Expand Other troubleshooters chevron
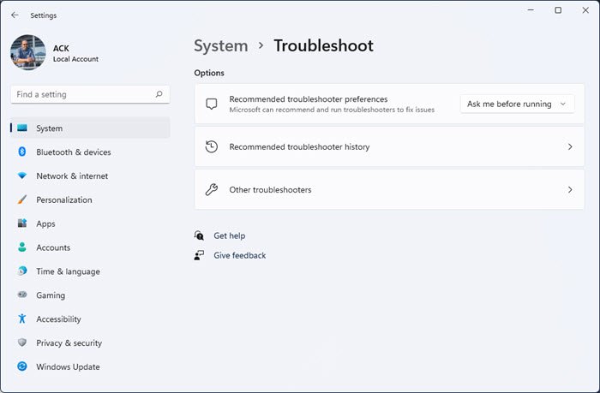 [x=570, y=190]
